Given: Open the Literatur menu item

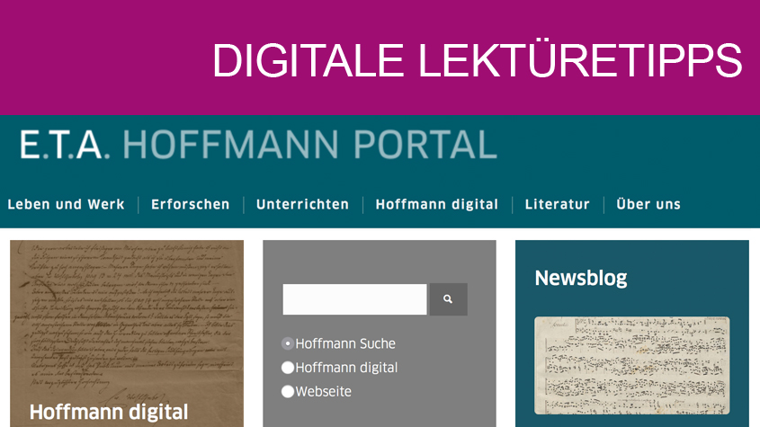Looking at the screenshot, I should click(558, 205).
